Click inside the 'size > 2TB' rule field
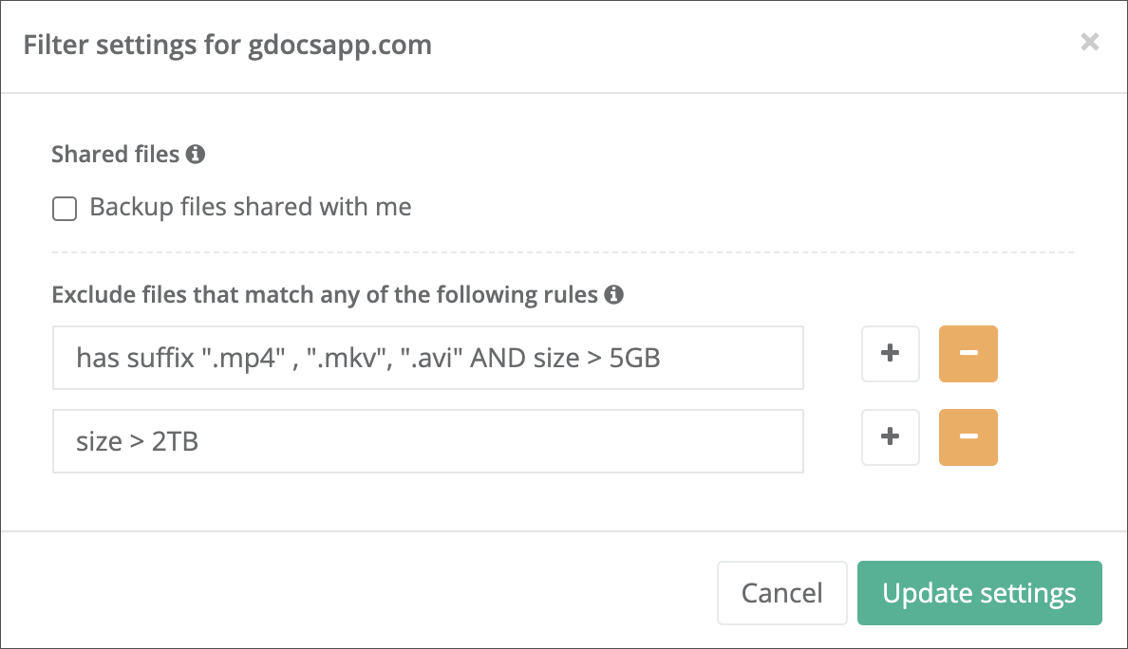Screen dimensions: 1128x649 pyautogui.click(x=427, y=441)
